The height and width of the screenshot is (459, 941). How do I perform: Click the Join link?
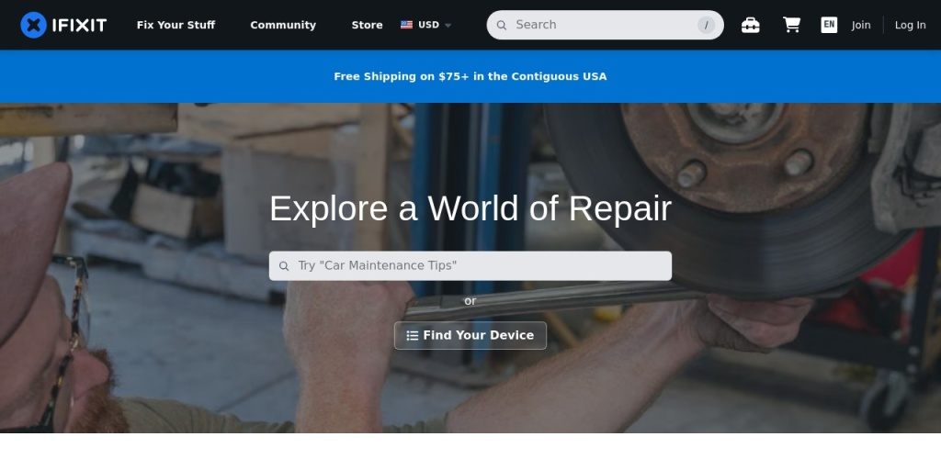tap(860, 25)
